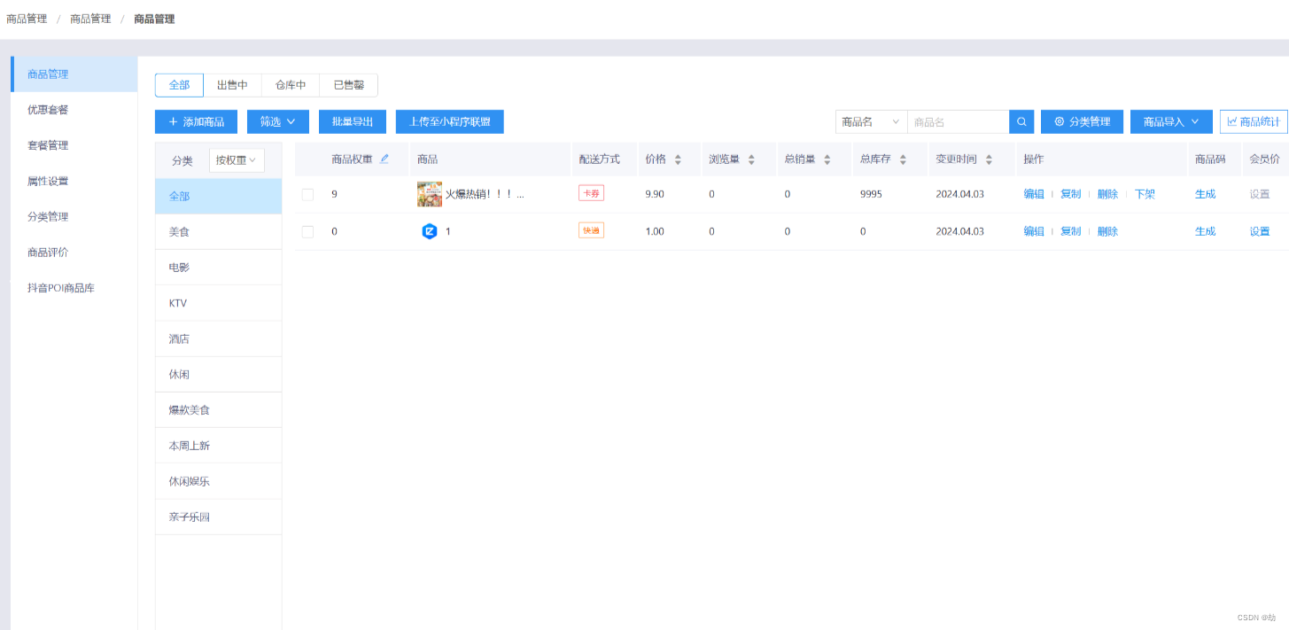
Task: Click the magnifier search icon button
Action: pyautogui.click(x=1021, y=121)
